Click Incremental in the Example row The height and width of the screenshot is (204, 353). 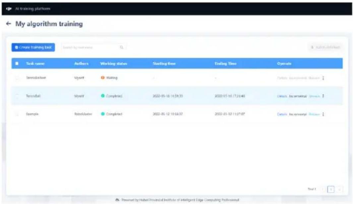[298, 114]
